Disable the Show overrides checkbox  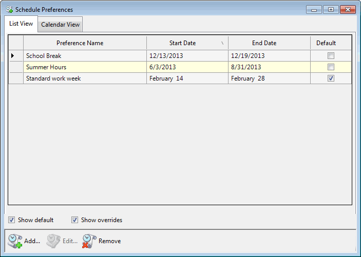point(74,220)
